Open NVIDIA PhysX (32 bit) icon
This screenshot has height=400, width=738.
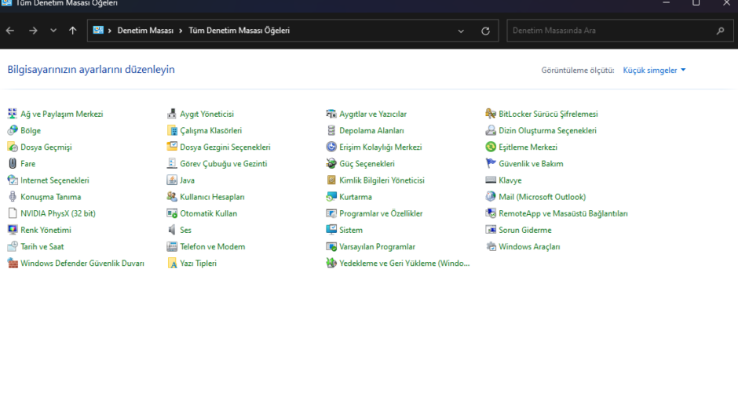pyautogui.click(x=13, y=213)
